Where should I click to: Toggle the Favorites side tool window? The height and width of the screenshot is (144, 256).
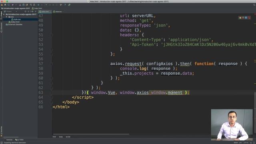pos(1,132)
